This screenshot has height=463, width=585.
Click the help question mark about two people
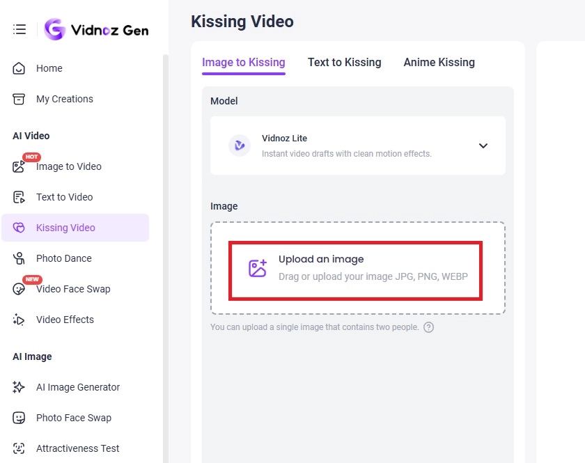429,327
